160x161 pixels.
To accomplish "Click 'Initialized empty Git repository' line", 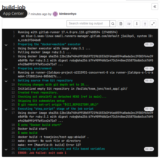I will point(73,89).
